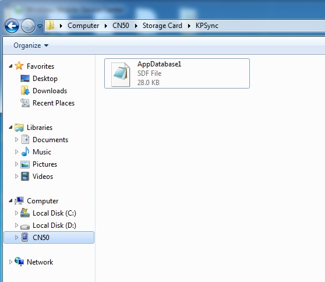The height and width of the screenshot is (282, 325).
Task: Click the Desktop icon in Favorites
Action: (25, 79)
